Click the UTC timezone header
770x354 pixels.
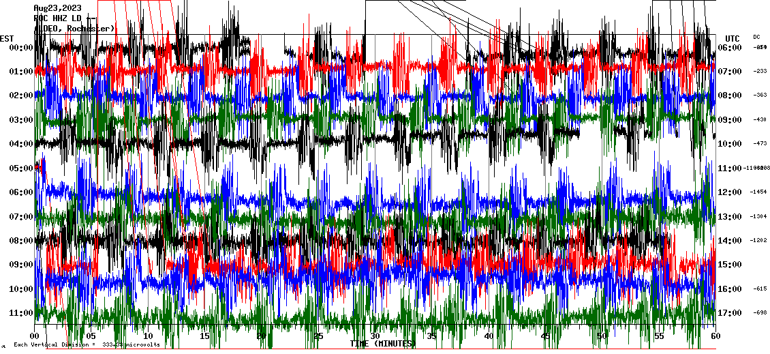733,38
